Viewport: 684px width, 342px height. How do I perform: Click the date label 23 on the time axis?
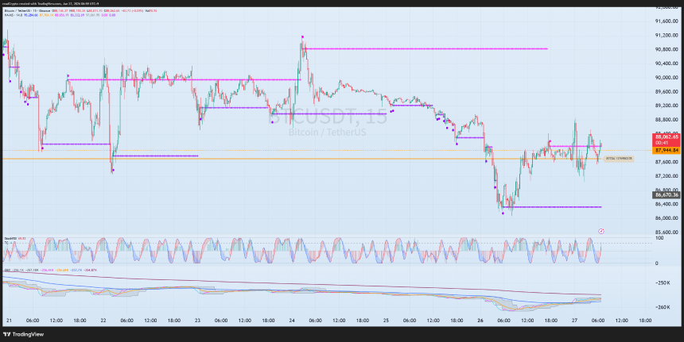coord(197,321)
